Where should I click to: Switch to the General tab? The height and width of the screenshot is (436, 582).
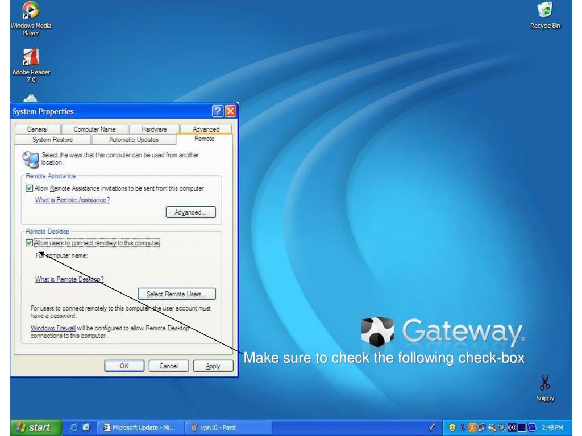(37, 129)
